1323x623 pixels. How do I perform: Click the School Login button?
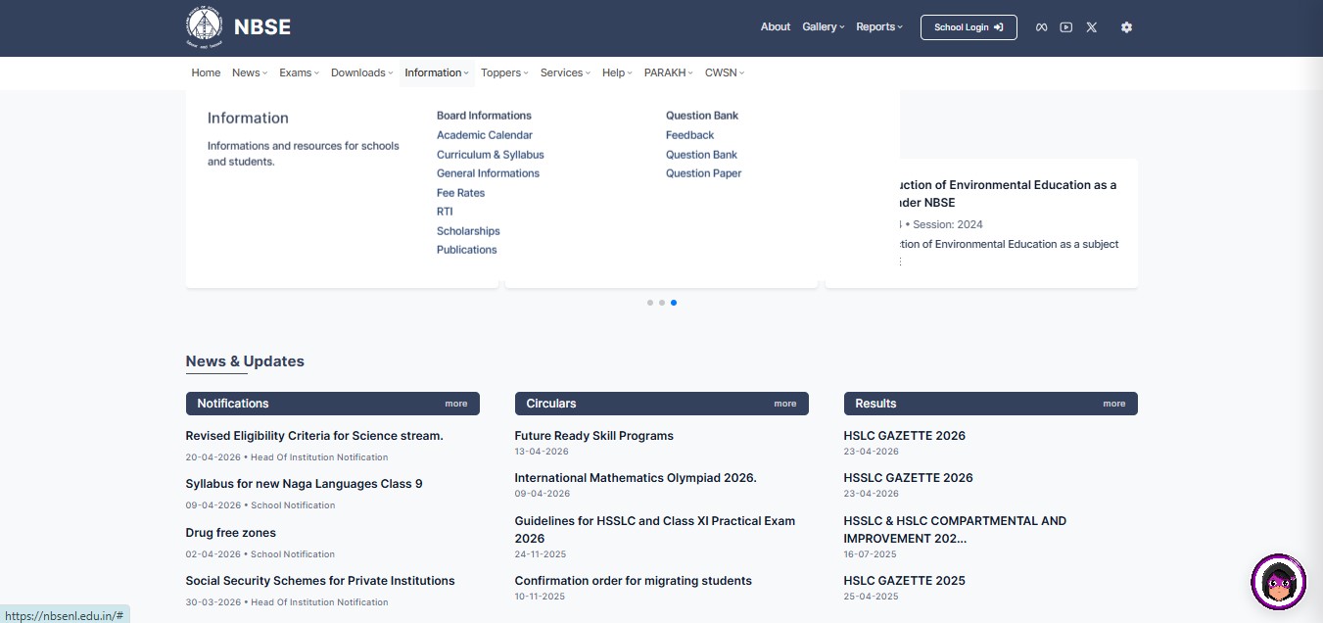[968, 27]
